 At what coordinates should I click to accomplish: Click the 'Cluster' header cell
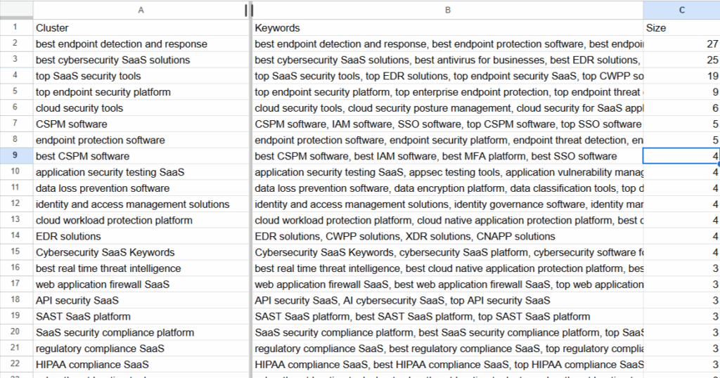click(141, 28)
